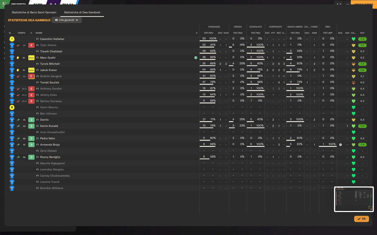Sort by the VOT rating column header
The height and width of the screenshot is (235, 377).
[362, 33]
